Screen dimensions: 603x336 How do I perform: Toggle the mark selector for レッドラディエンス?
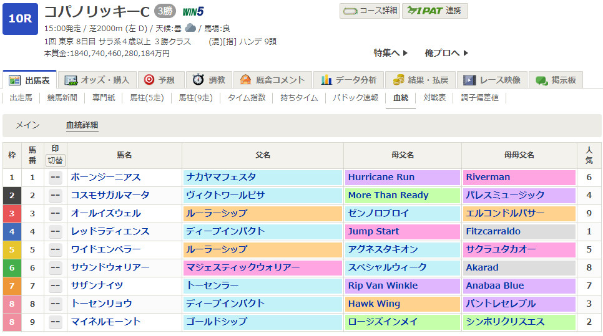click(x=56, y=232)
